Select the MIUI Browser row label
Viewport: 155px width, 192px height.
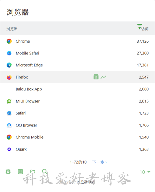(28, 101)
